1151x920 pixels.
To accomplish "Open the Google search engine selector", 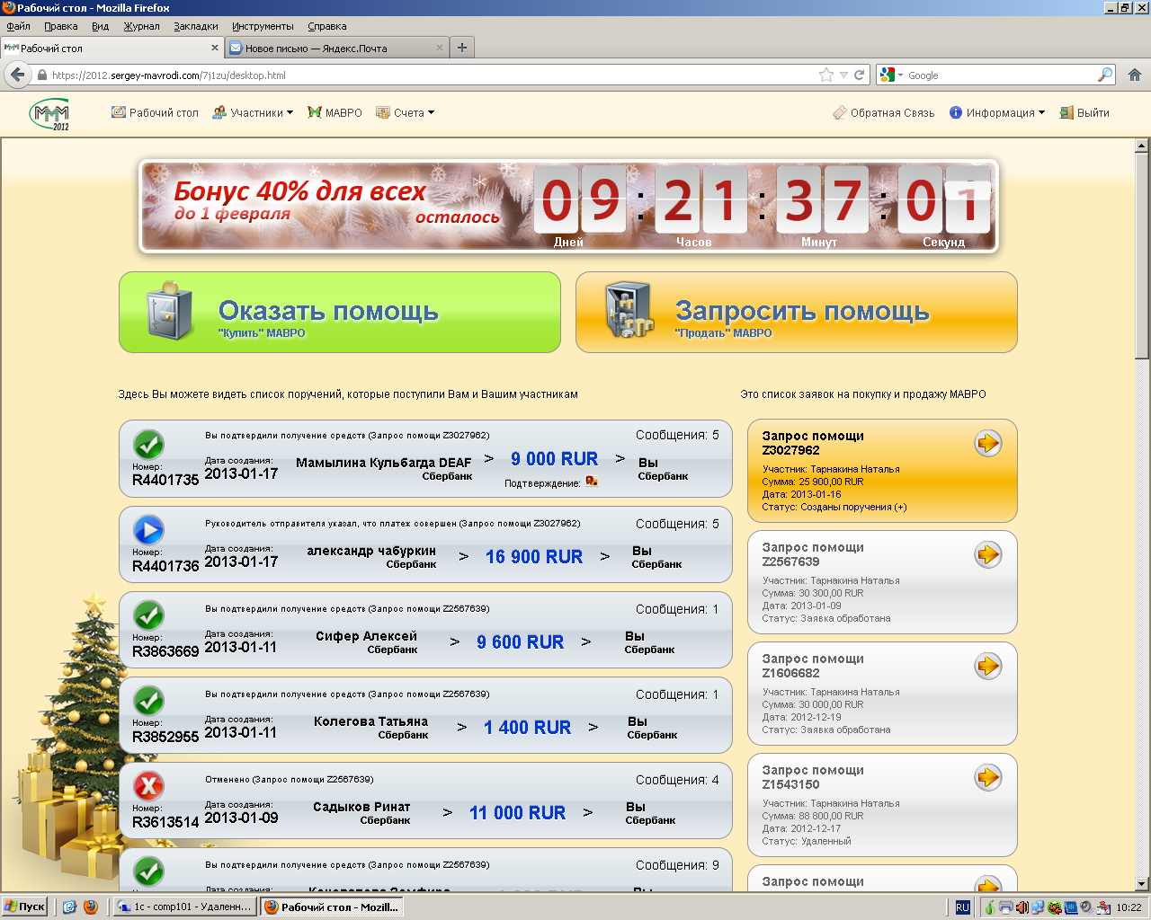I will (890, 75).
